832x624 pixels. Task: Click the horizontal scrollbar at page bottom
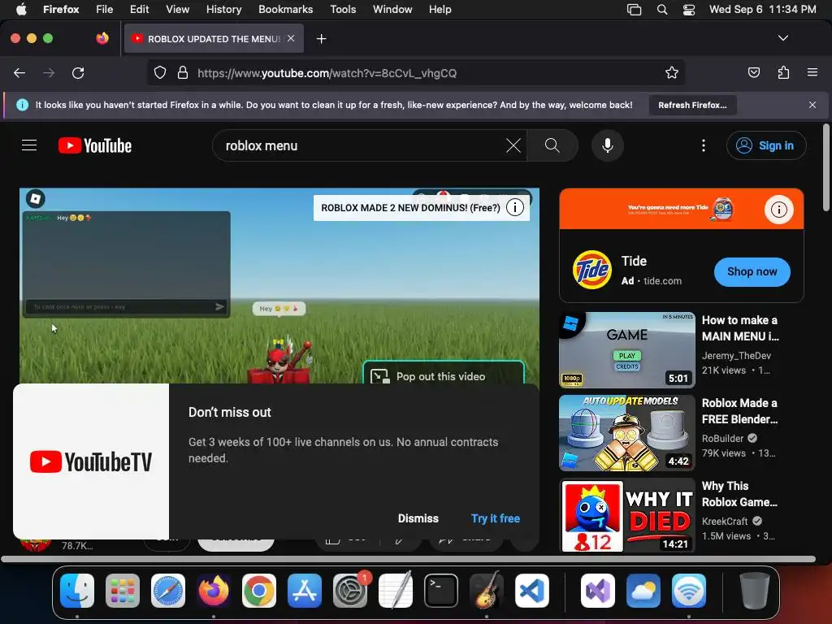tap(408, 559)
